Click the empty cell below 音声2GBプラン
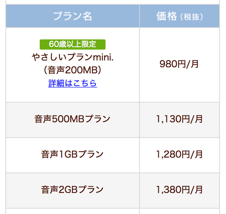 tap(73, 211)
